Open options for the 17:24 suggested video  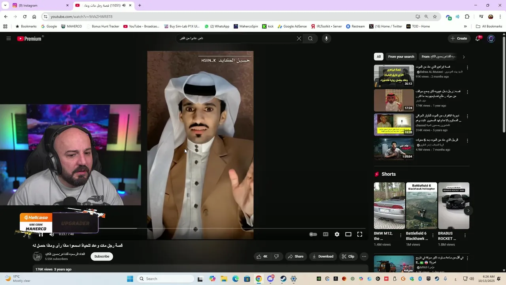(x=467, y=92)
